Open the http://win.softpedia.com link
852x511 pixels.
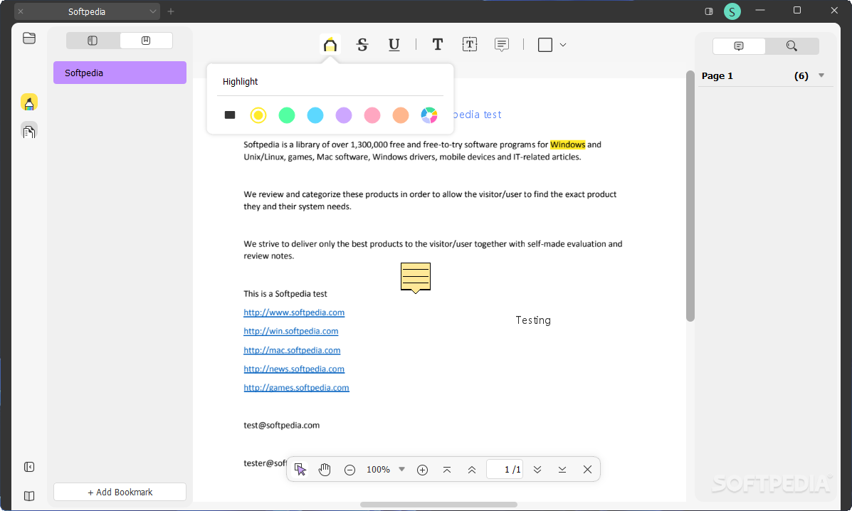tap(290, 331)
